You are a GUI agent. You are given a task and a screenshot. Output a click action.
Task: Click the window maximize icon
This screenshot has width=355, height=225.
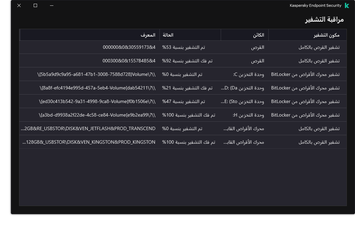[35, 5]
